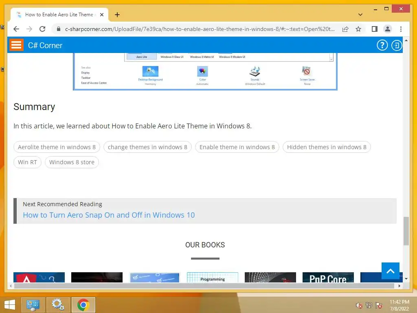Click the help question mark icon
Viewport: 417px width, 313px height.
382,45
